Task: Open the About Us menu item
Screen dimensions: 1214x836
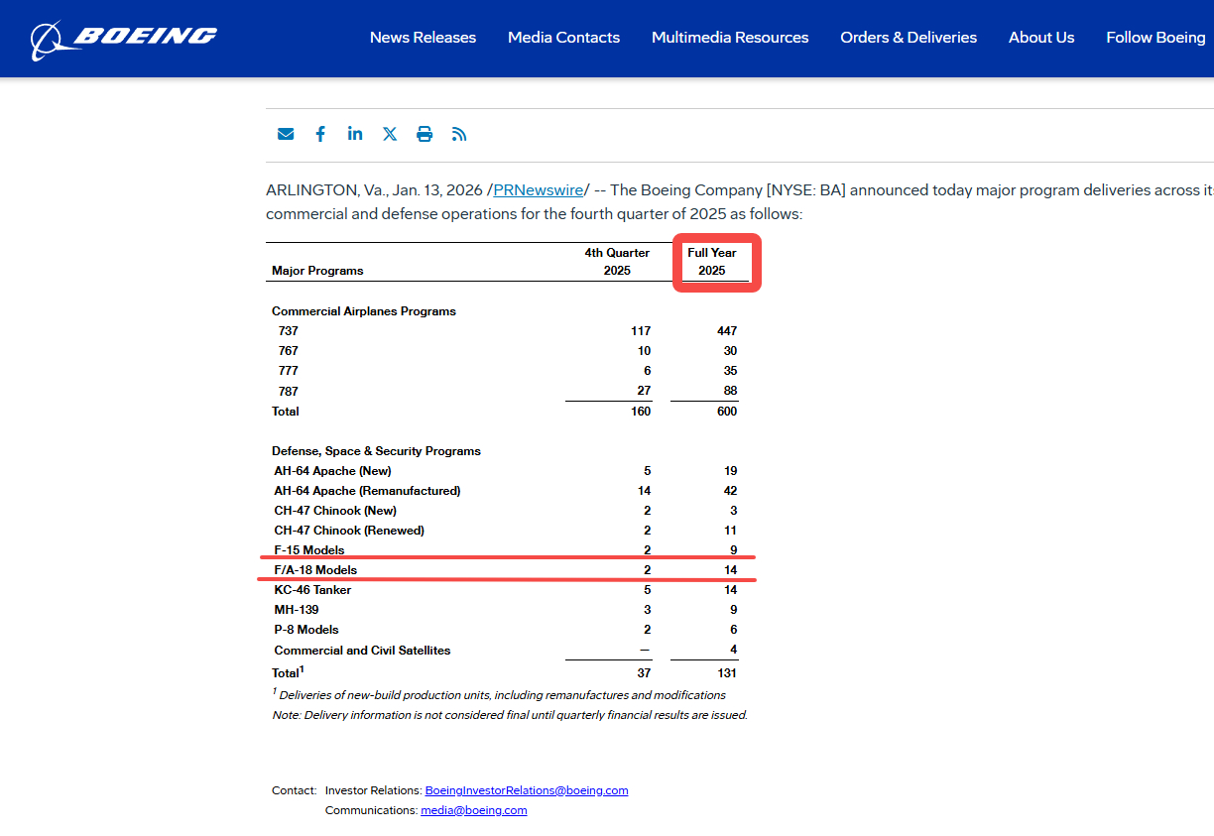Action: (1041, 38)
